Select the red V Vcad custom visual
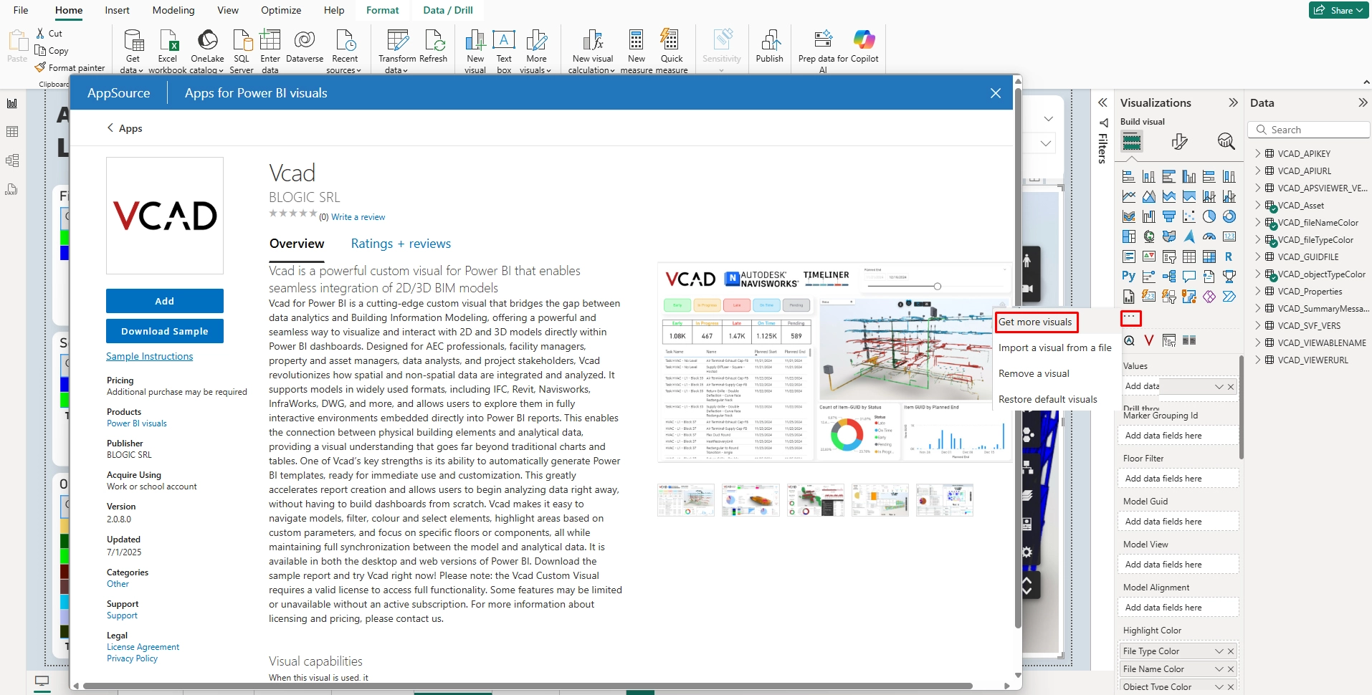 click(1149, 341)
